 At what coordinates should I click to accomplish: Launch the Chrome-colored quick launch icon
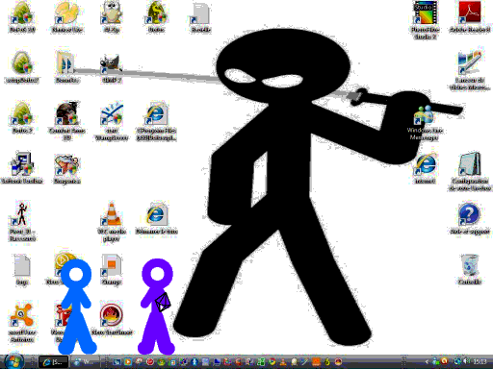click(272, 362)
